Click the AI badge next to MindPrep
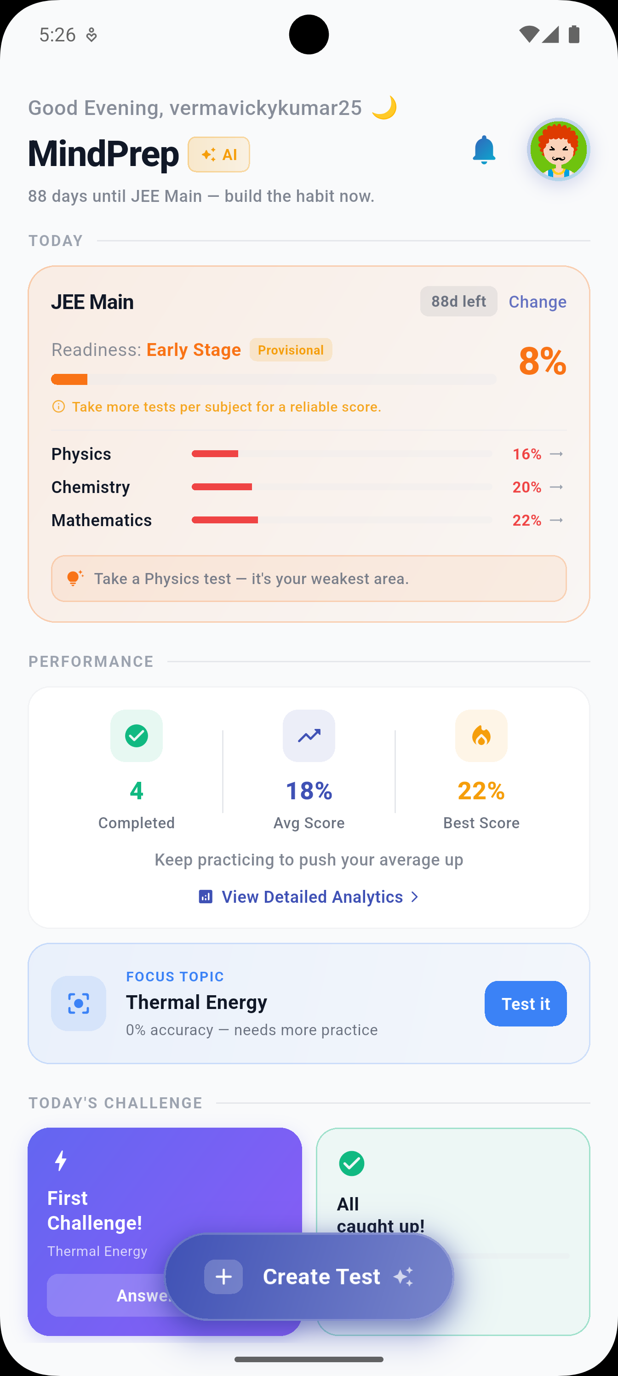 point(218,155)
